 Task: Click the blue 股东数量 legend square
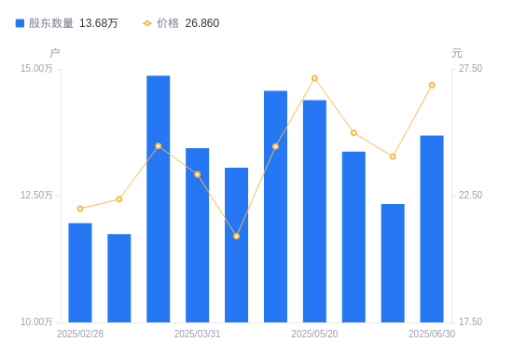click(x=20, y=23)
